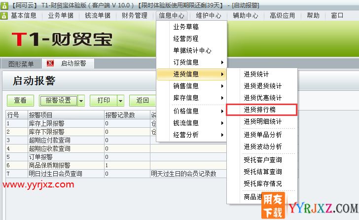Switch to the 图形菜单 tab
This screenshot has height=220, width=359.
[x=21, y=64]
